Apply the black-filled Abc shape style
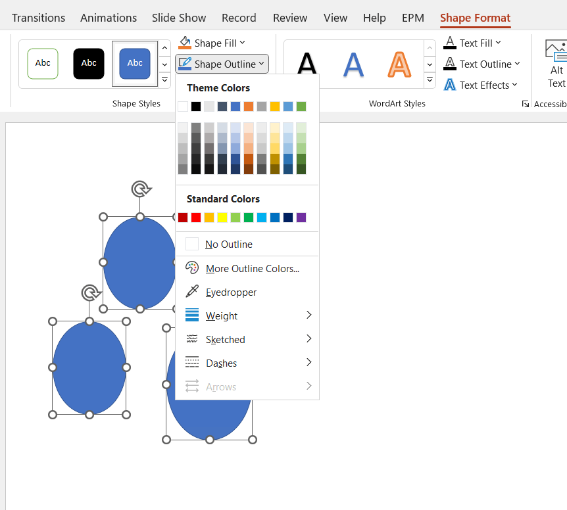 click(x=89, y=63)
